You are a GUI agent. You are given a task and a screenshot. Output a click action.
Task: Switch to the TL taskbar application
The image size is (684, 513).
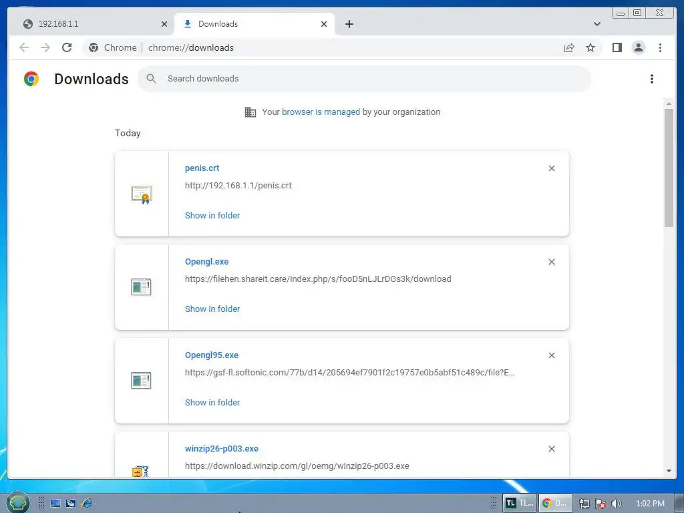(520, 503)
